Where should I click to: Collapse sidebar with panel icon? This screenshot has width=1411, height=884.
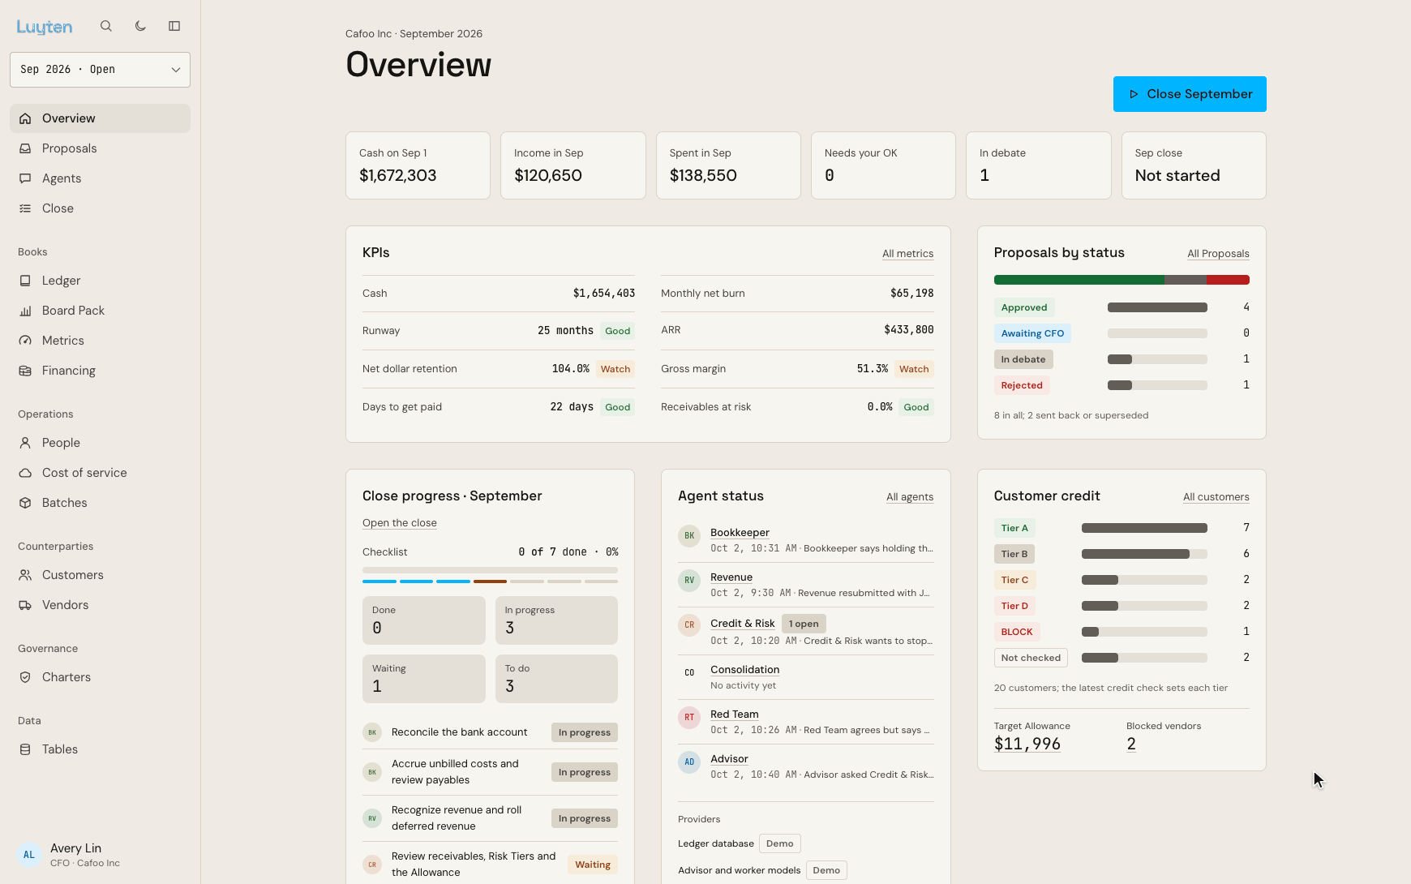click(174, 26)
